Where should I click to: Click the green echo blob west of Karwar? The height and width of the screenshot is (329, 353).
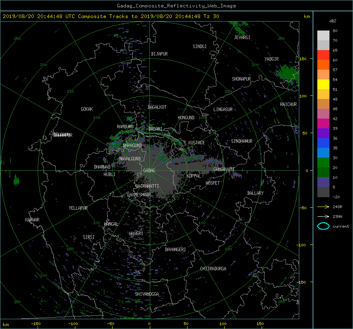coord(16,181)
